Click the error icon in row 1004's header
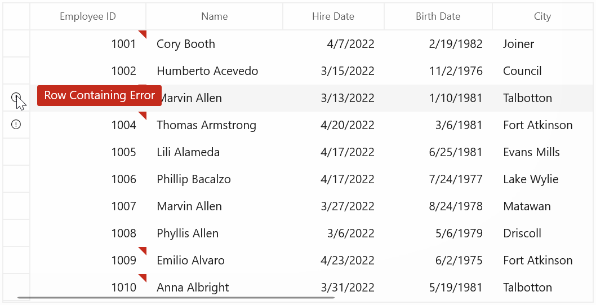 coord(16,125)
